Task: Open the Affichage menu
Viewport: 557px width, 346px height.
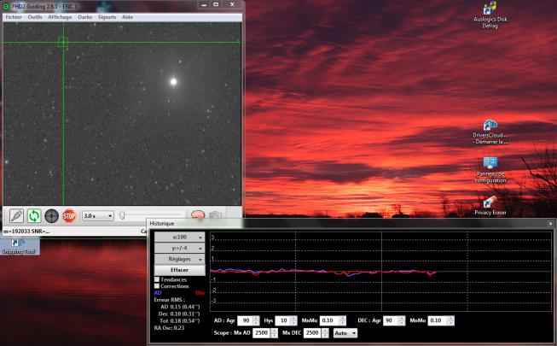Action: pyautogui.click(x=60, y=17)
